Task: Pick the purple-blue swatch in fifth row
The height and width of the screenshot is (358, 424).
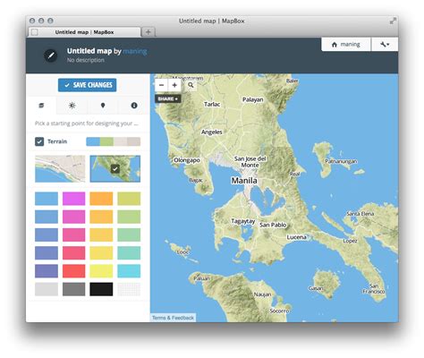Action: click(47, 271)
